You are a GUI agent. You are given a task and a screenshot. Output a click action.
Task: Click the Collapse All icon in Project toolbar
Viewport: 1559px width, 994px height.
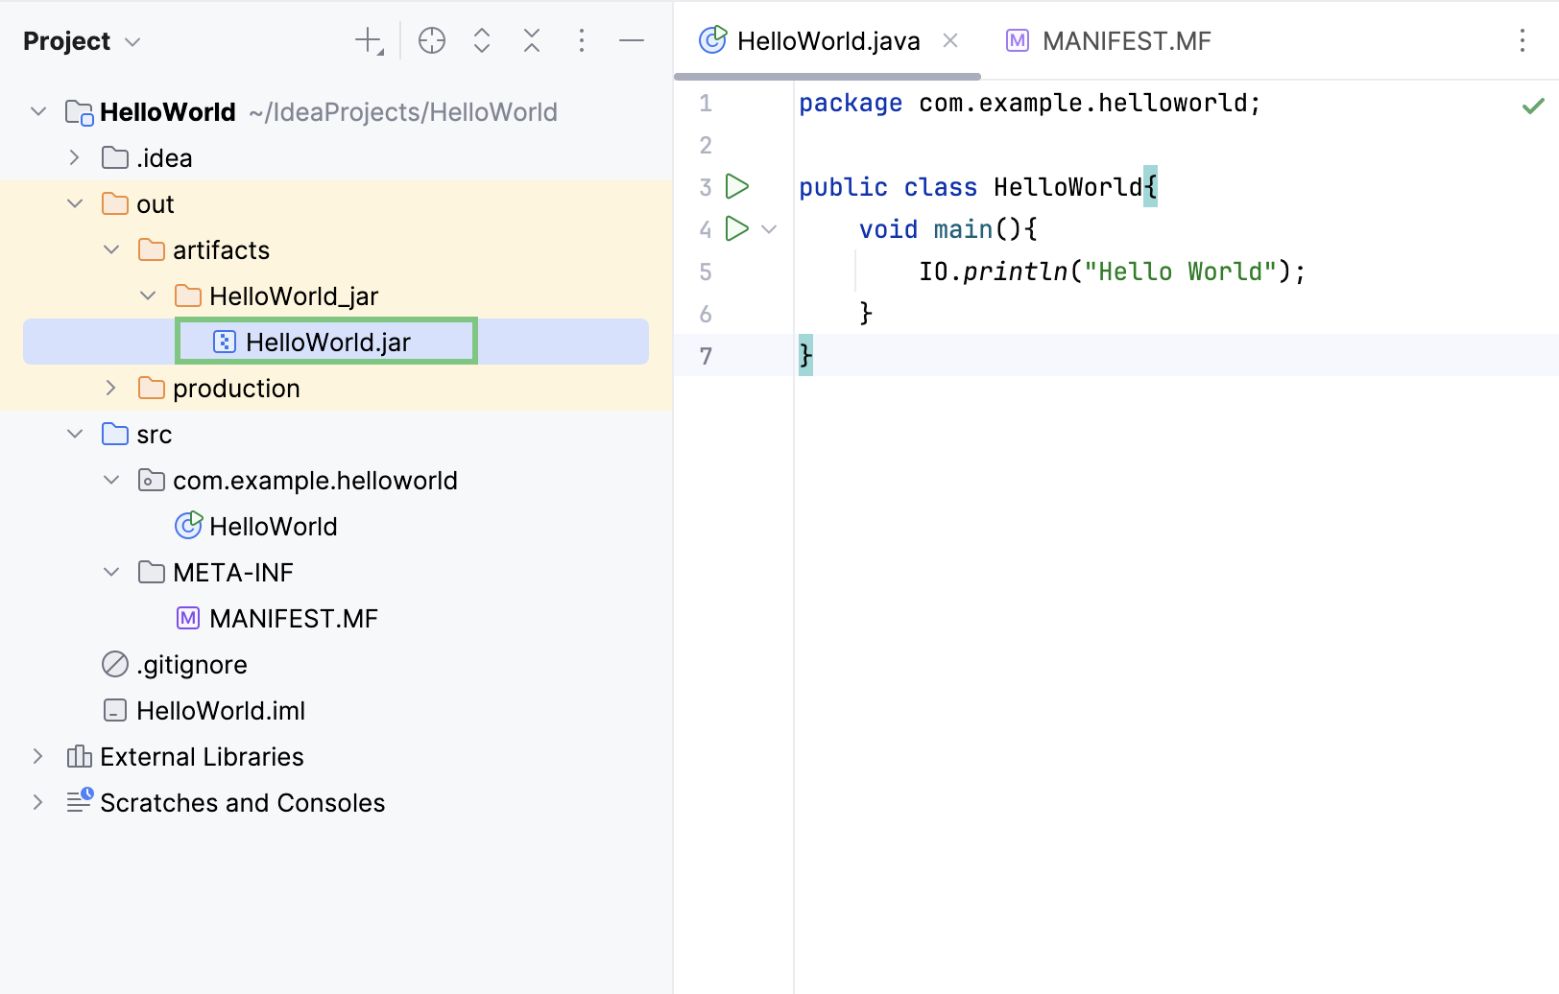(532, 40)
